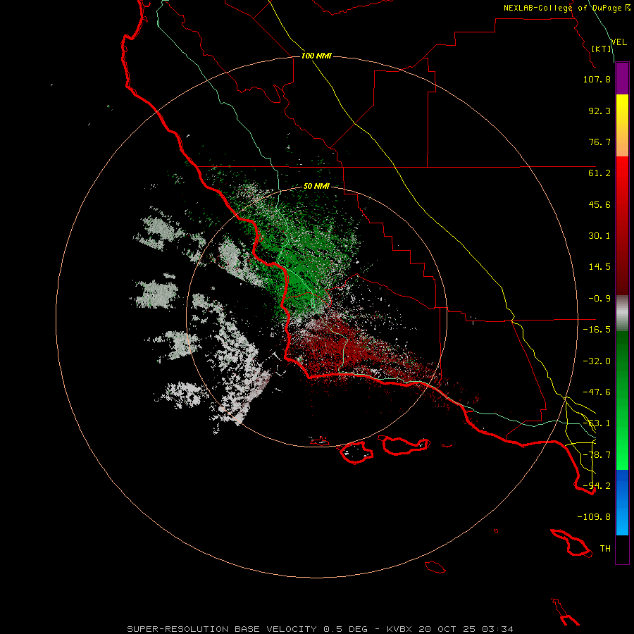
Task: Click the [KT] units label
Action: point(601,49)
